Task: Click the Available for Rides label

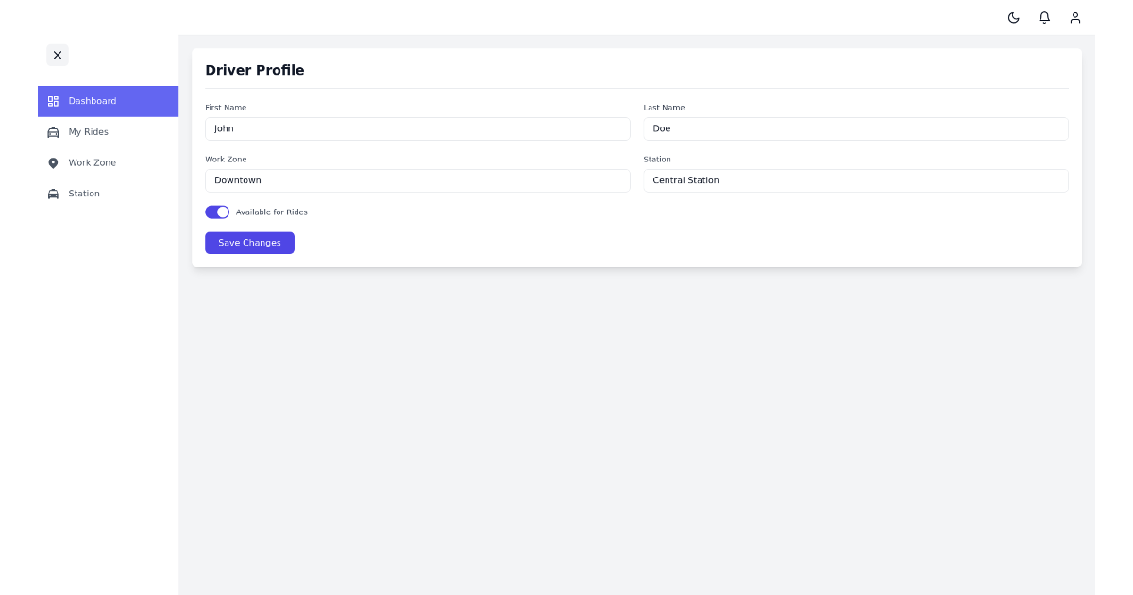Action: pos(272,212)
